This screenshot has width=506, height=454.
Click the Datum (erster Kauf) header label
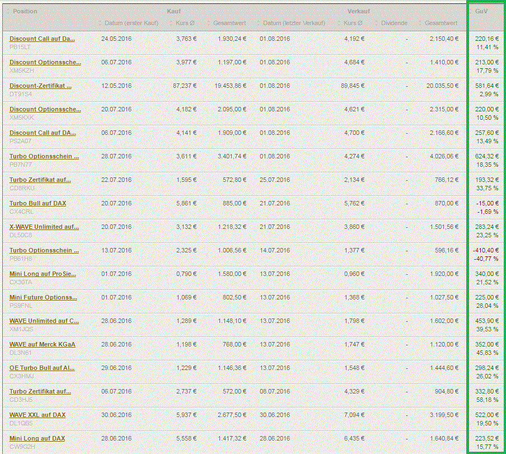[x=132, y=24]
